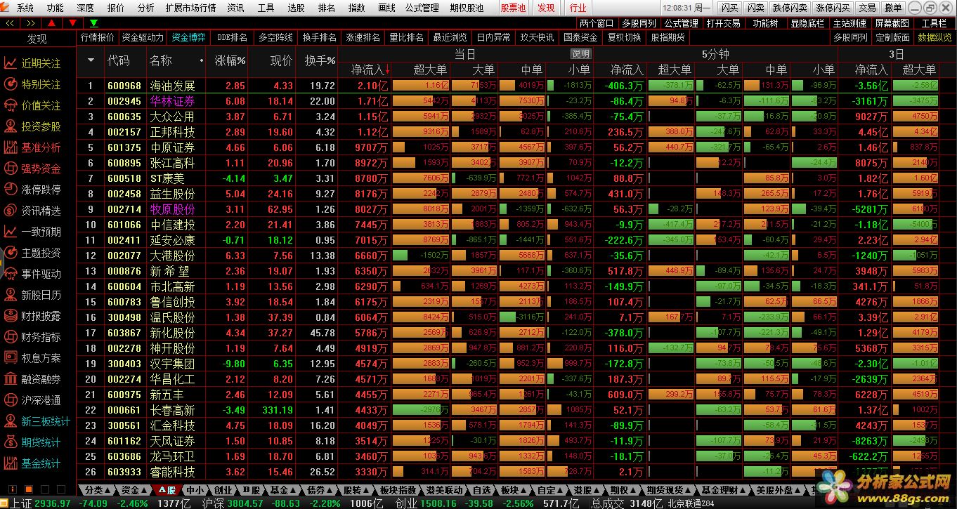Open the 主题投资 sidebar icon
The height and width of the screenshot is (509, 957).
[x=11, y=253]
